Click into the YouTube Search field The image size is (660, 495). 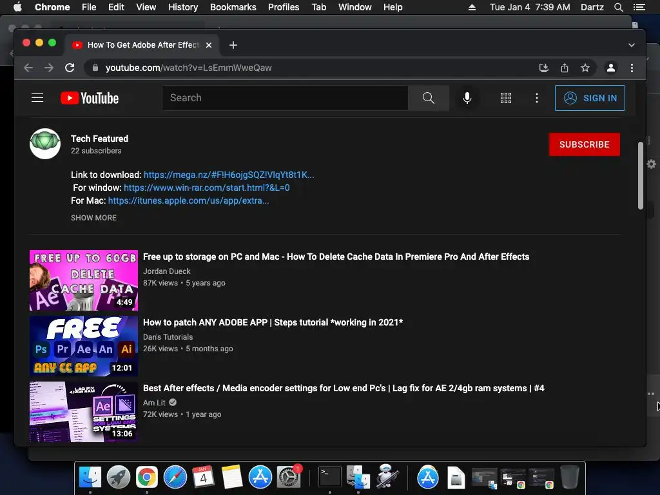[285, 98]
